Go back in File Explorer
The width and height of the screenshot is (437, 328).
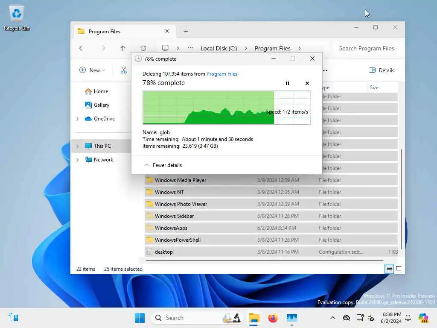[82, 48]
